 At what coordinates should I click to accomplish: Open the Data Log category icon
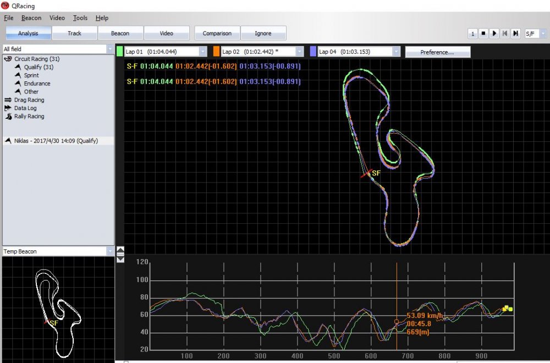click(8, 108)
